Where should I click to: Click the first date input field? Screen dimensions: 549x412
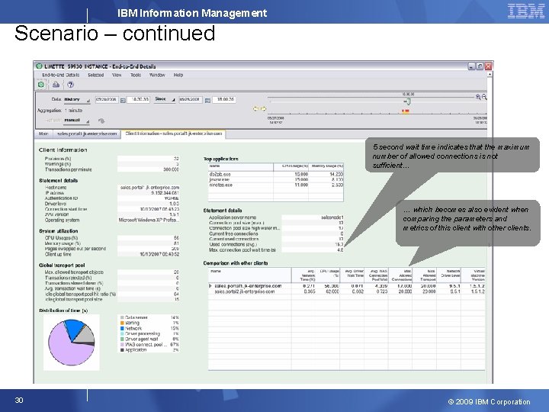107,100
